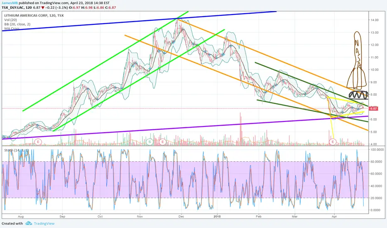The height and width of the screenshot is (228, 387).
Task: Click the O:6.97 open value in header
Action: pyautogui.click(x=74, y=7)
